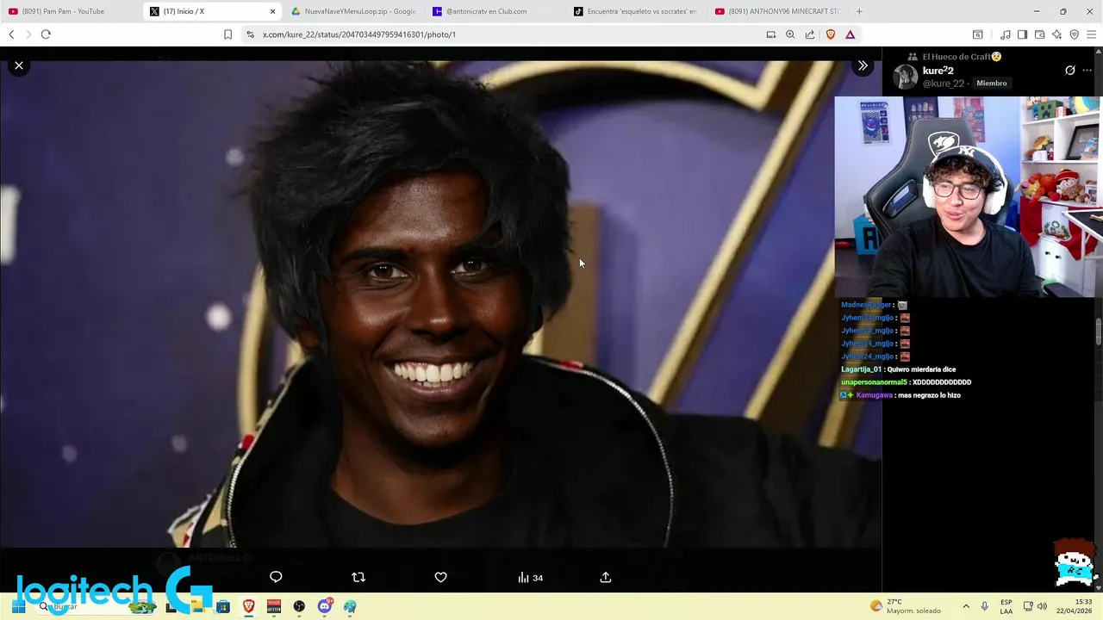Switch to the NuevaNaveYMenuLoop.zip Google tab
The width and height of the screenshot is (1103, 620).
(x=353, y=11)
